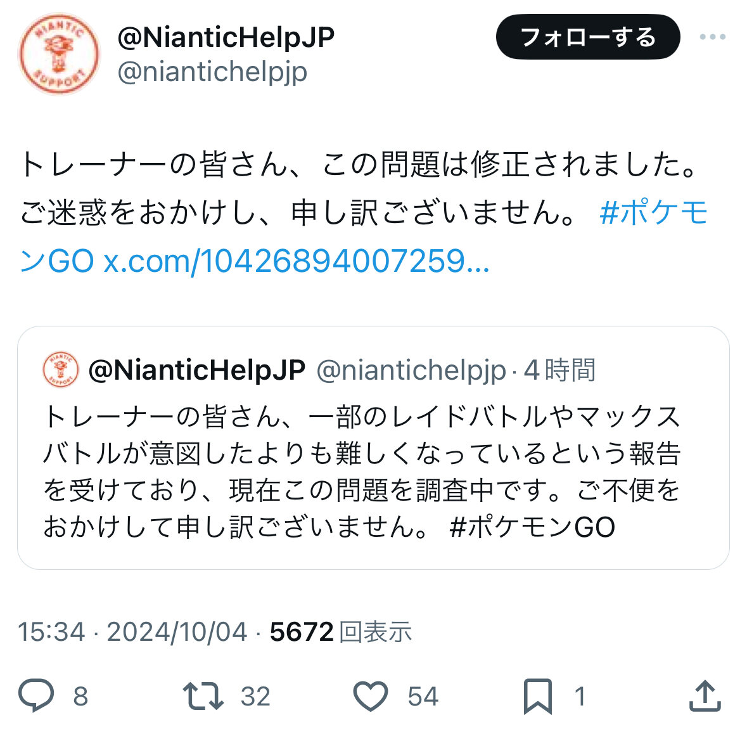Click the フォローする follow button
Viewport: 747px width, 741px height.
pos(588,37)
